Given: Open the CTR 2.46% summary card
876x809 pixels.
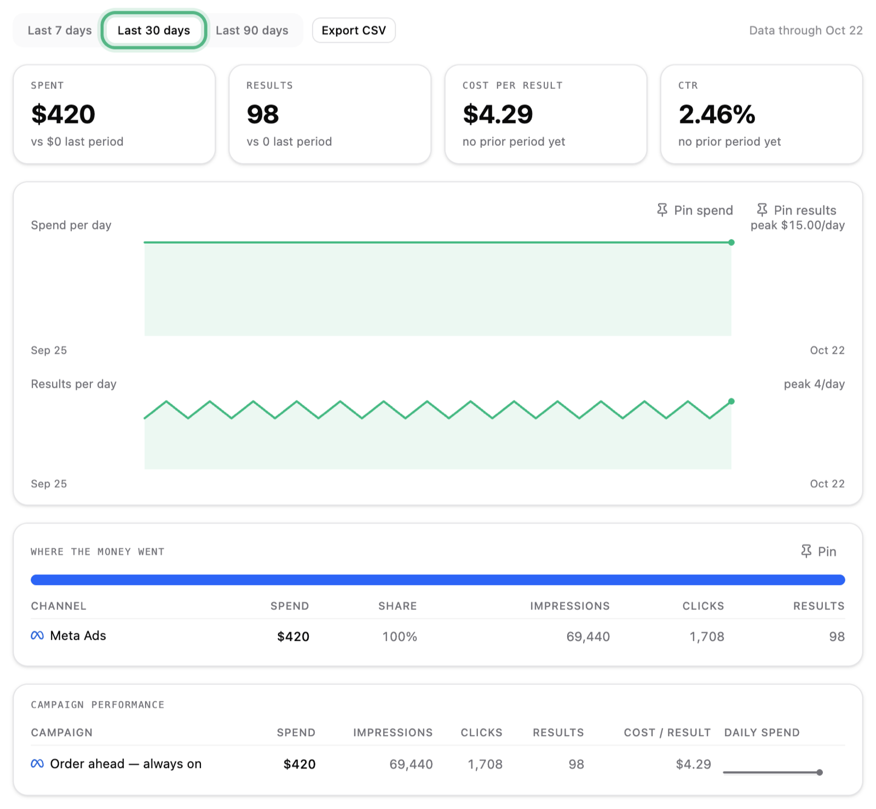Looking at the screenshot, I should tap(762, 114).
